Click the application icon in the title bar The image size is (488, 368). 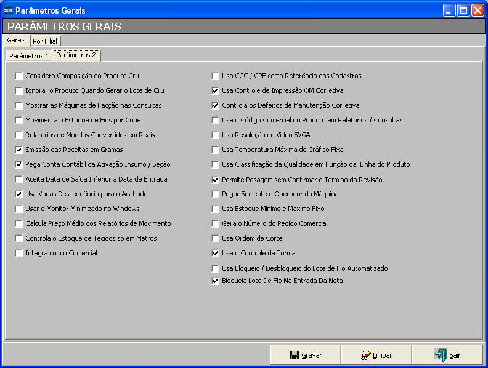8,10
